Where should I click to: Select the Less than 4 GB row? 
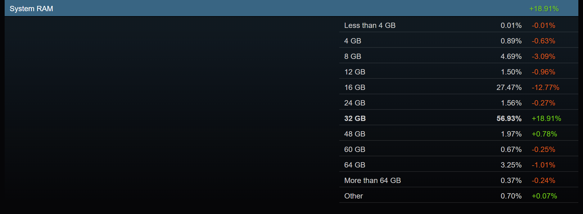369,25
